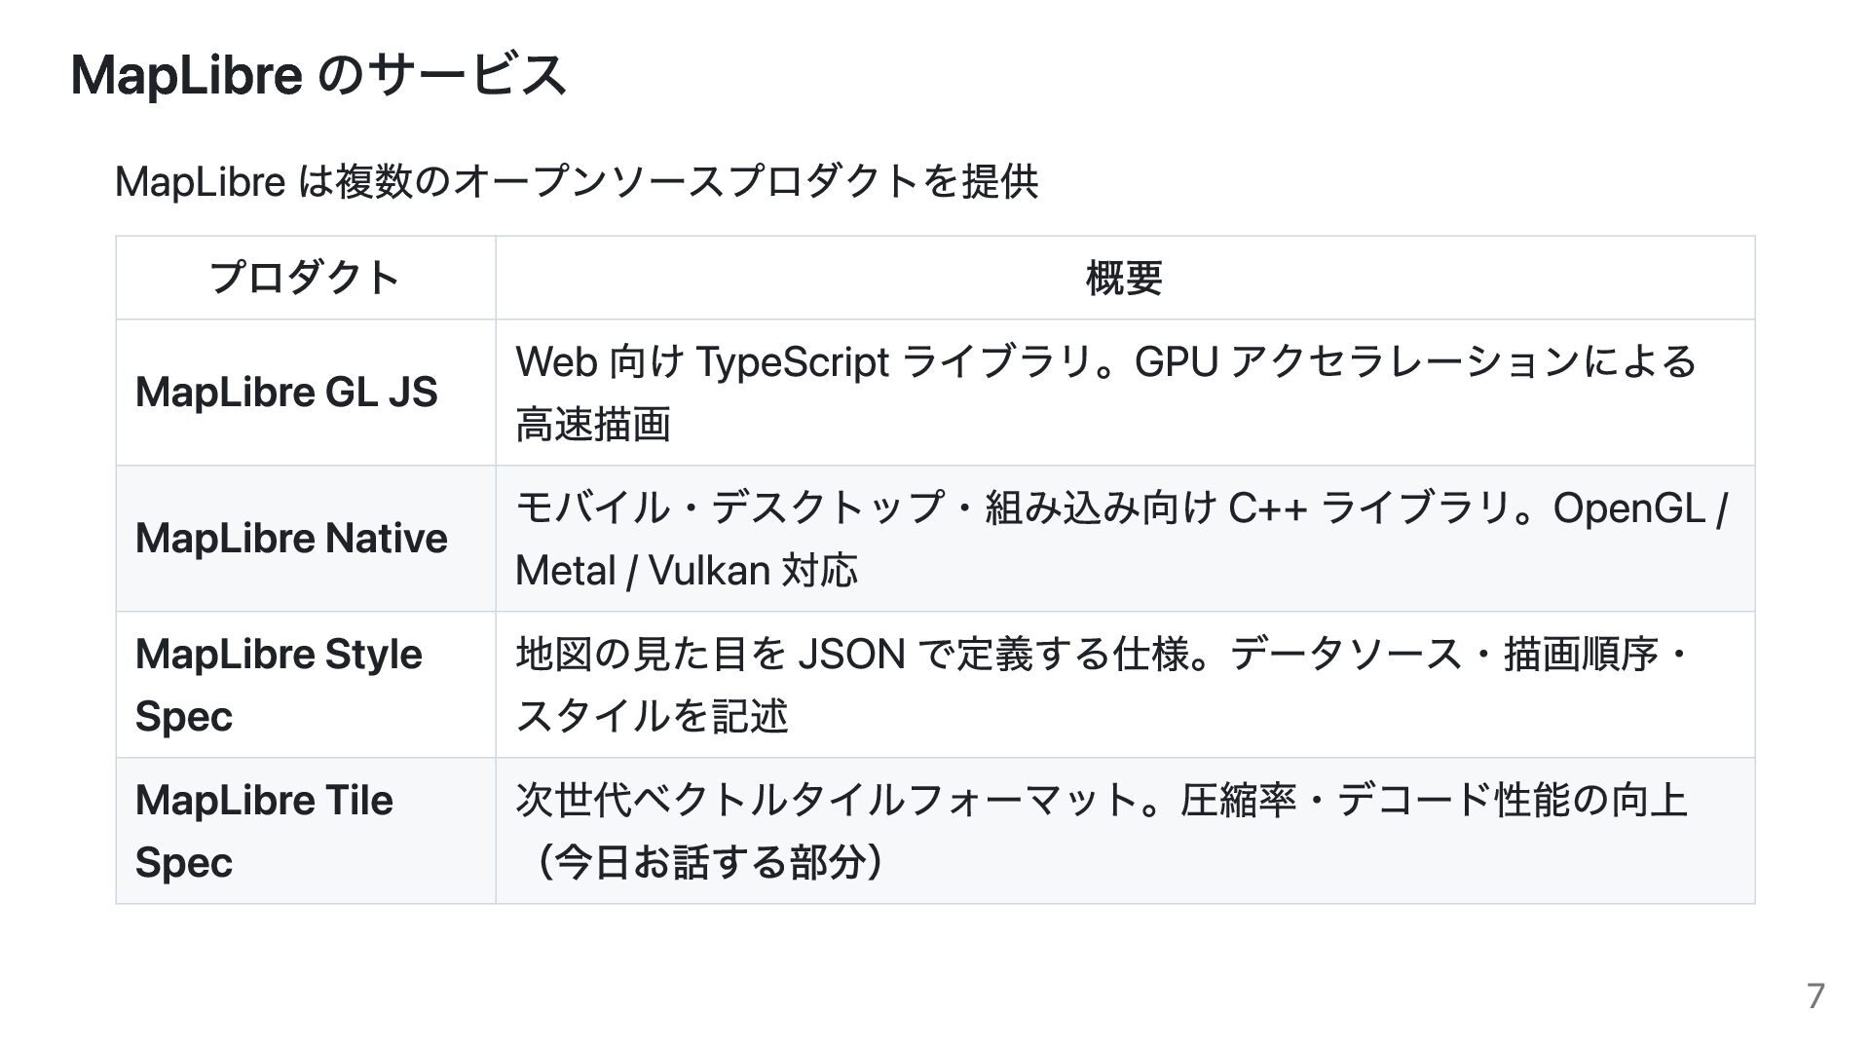The image size is (1870, 1052).
Task: Click the subtitle about open-source products
Action: pos(577,182)
